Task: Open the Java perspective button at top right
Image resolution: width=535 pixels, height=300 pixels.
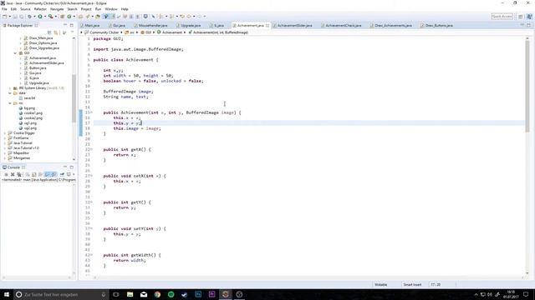Action: (x=529, y=17)
